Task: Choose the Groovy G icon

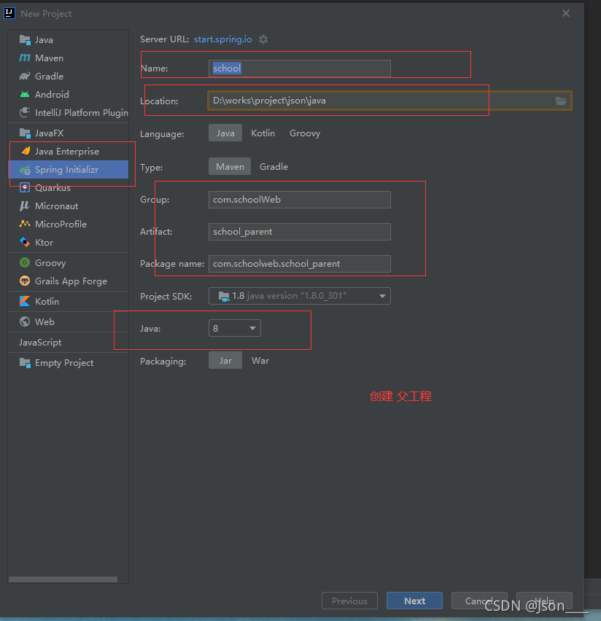Action: 25,262
